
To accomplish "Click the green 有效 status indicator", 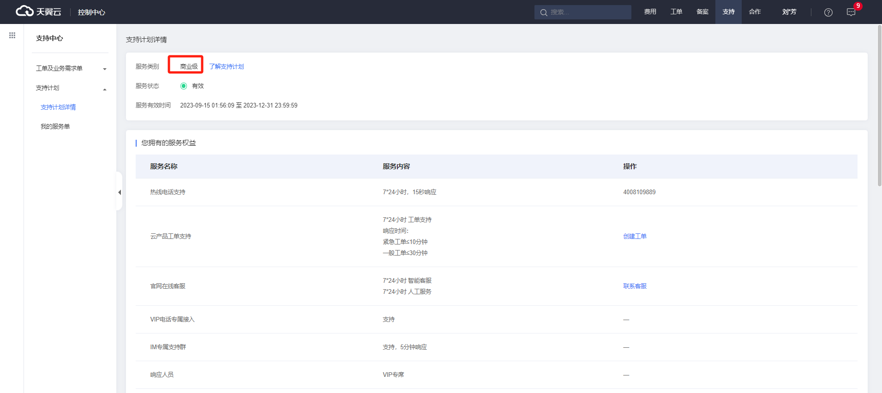I will pos(184,86).
